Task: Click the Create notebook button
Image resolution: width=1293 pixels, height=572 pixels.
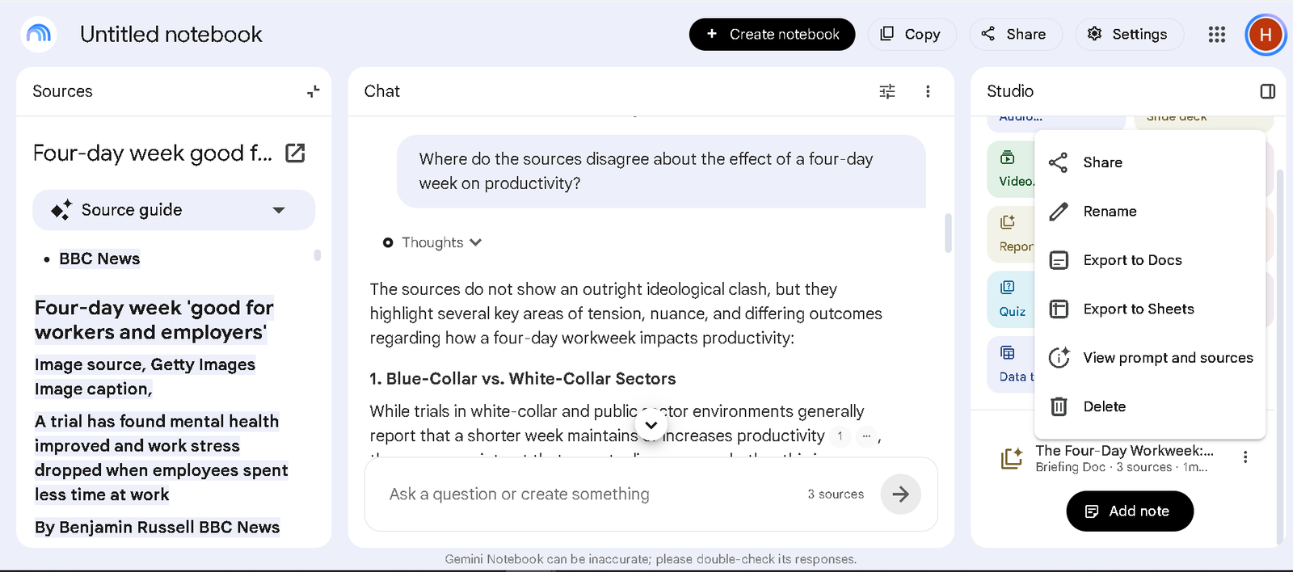Action: (x=772, y=34)
